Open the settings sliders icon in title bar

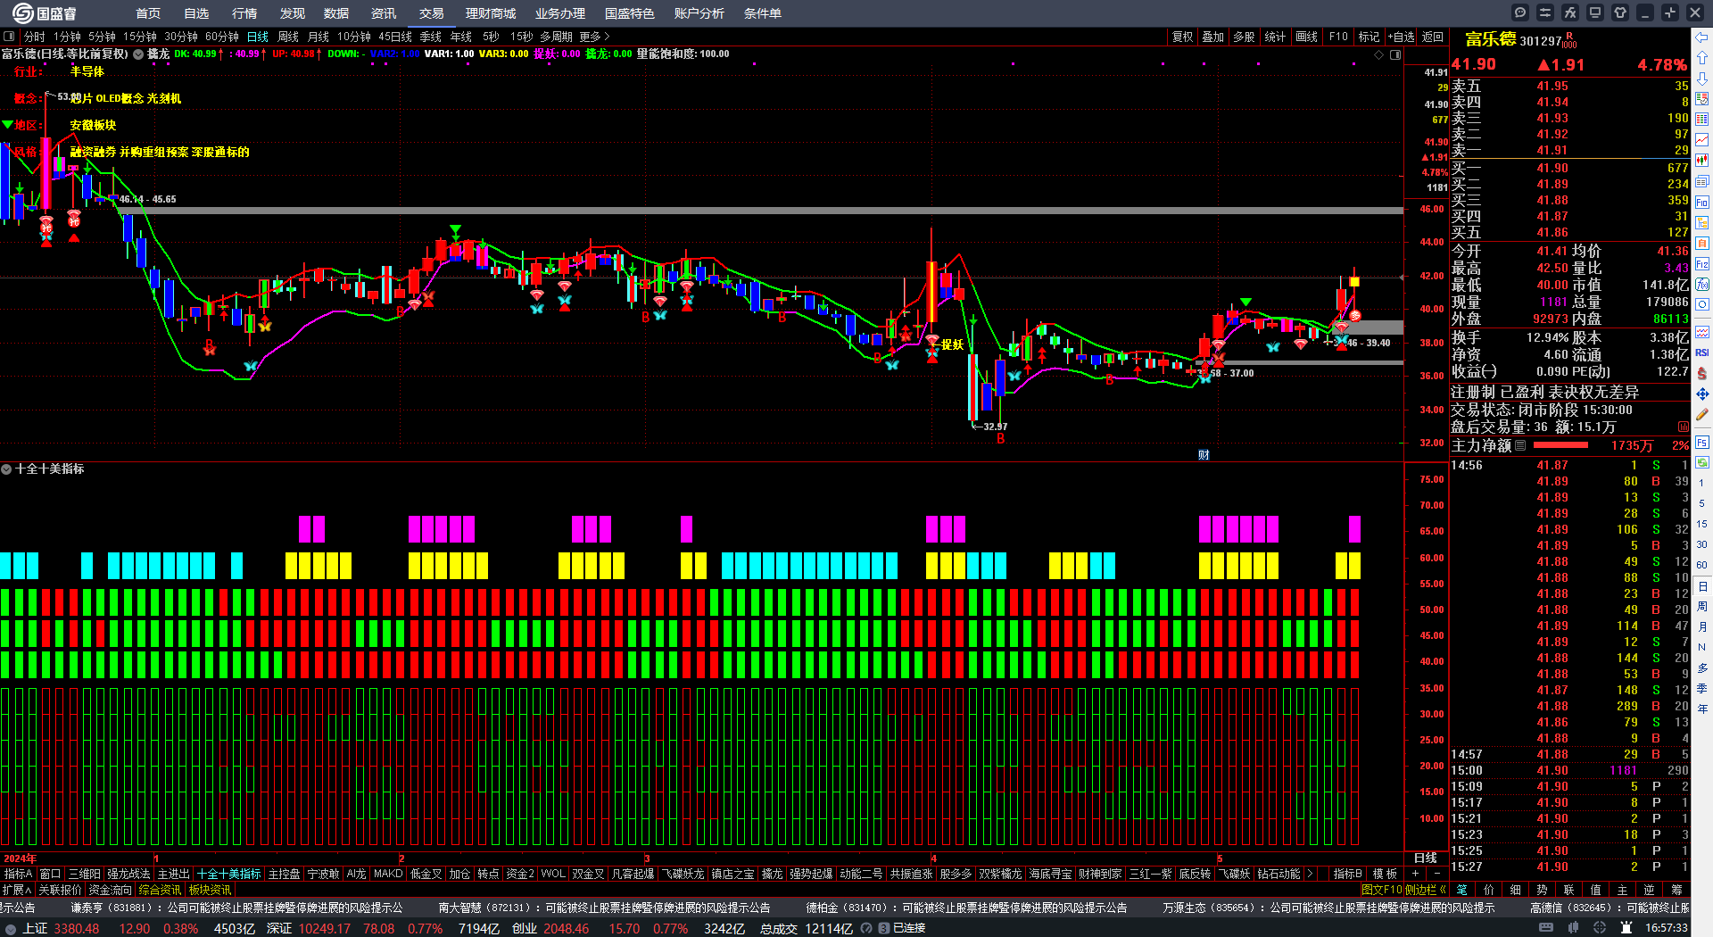pos(1545,12)
